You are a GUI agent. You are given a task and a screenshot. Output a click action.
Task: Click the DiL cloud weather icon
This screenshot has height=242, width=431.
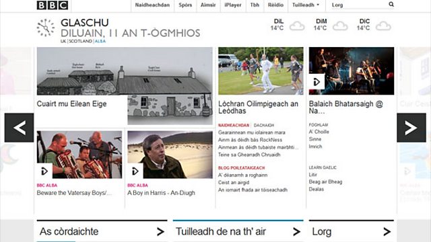(x=297, y=26)
